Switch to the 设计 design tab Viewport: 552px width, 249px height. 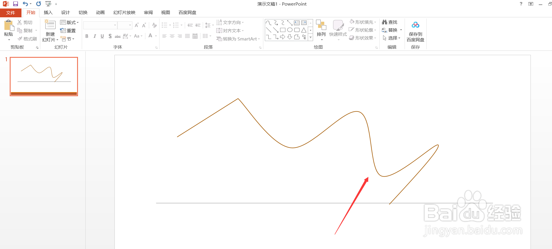(x=65, y=12)
